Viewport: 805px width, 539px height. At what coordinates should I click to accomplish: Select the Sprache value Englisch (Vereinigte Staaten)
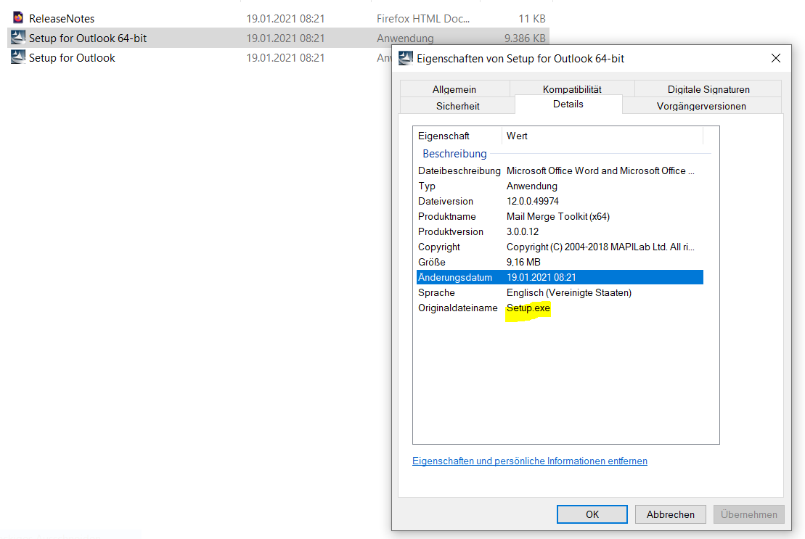point(569,292)
